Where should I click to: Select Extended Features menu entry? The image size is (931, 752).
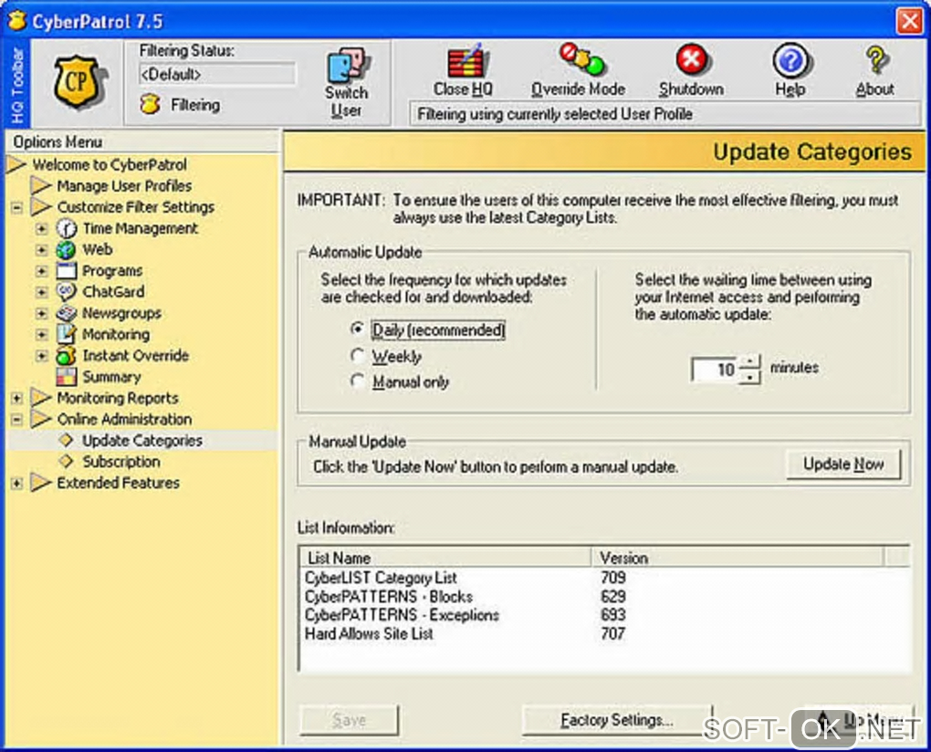coord(118,483)
